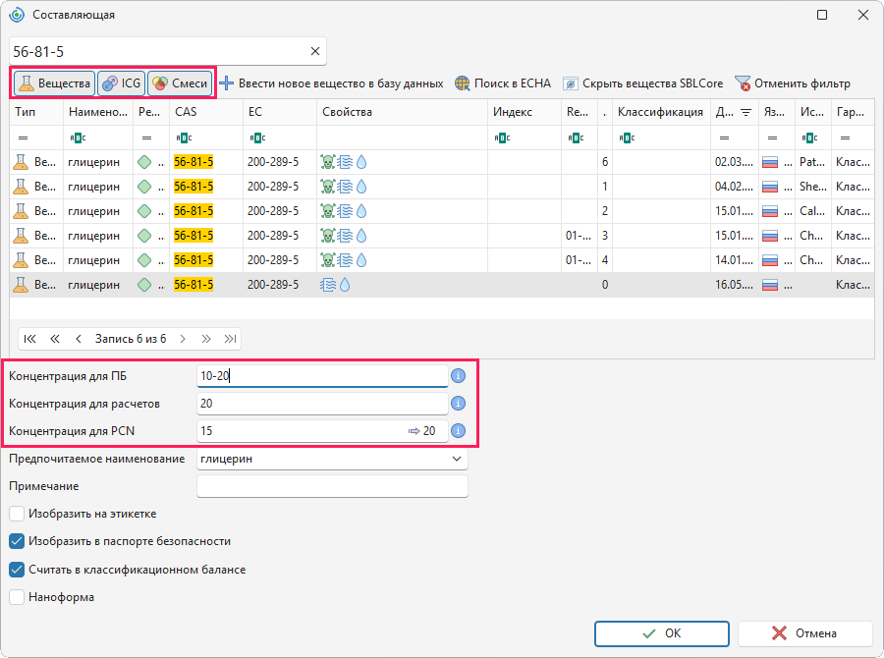The width and height of the screenshot is (884, 658).
Task: Uncheck Изобразить в паспорте безопасности
Action: (17, 541)
